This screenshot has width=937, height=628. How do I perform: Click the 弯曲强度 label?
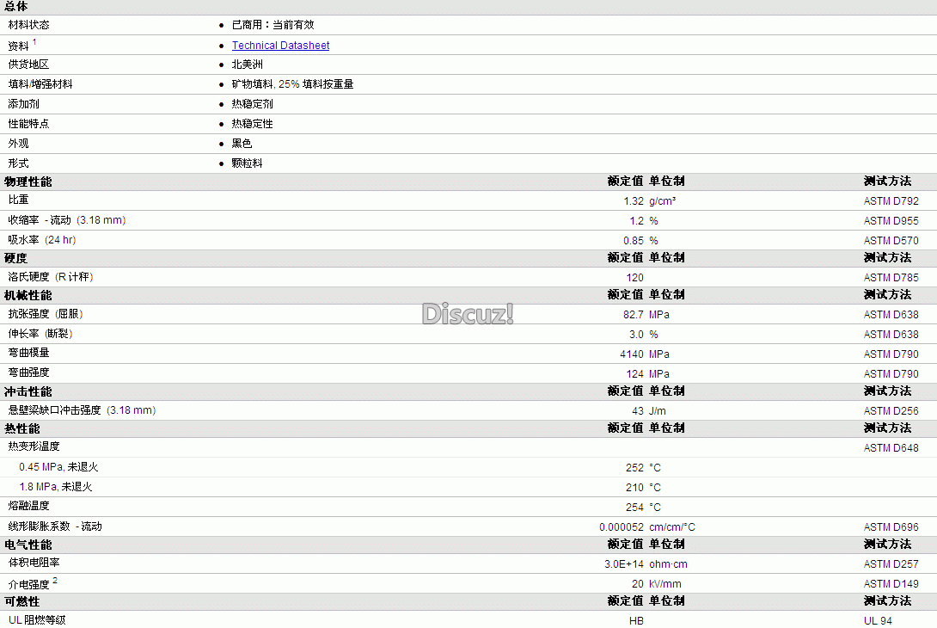click(x=28, y=372)
